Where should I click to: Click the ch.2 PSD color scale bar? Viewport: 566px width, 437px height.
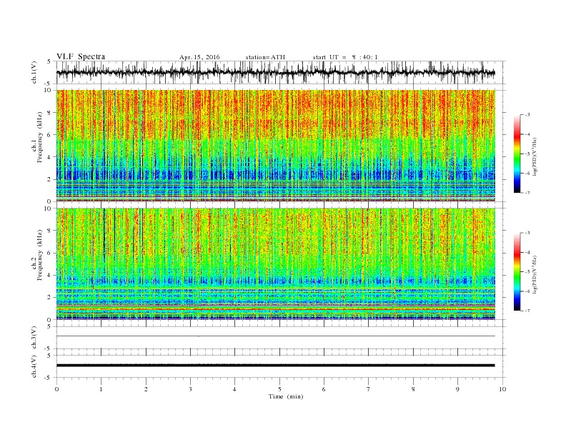(517, 272)
